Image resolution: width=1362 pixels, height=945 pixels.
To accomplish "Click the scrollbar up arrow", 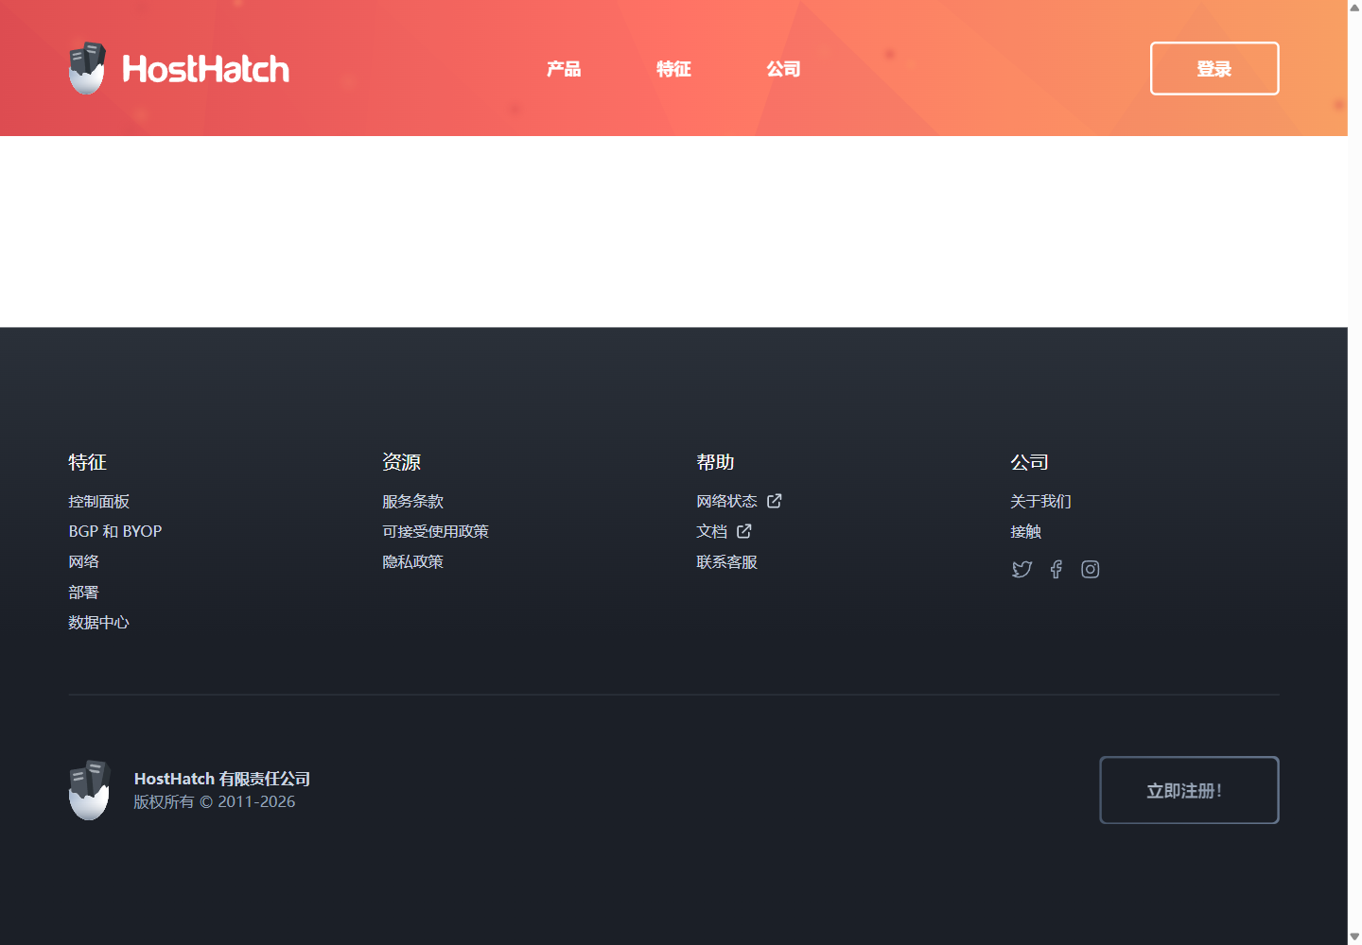I will [x=1354, y=8].
